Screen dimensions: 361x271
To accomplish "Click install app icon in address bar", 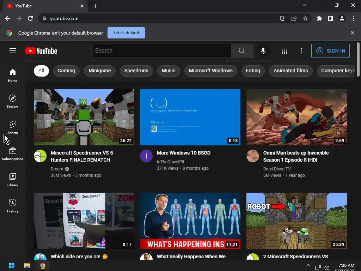I will point(283,18).
